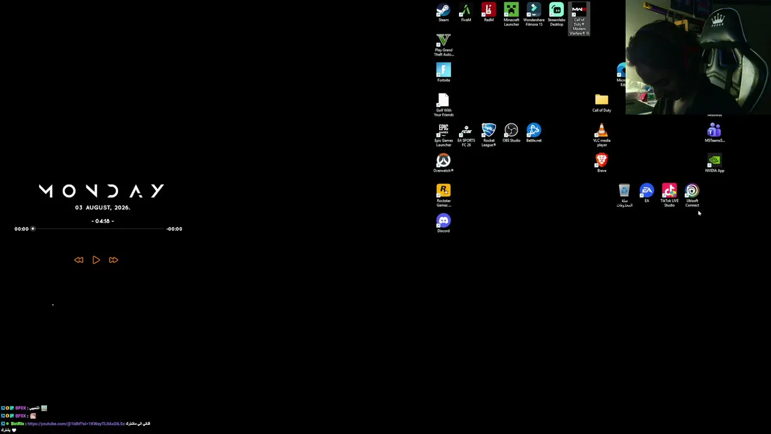Screen dimensions: 771x434
Task: Click the VLC media player icon
Action: tap(602, 136)
